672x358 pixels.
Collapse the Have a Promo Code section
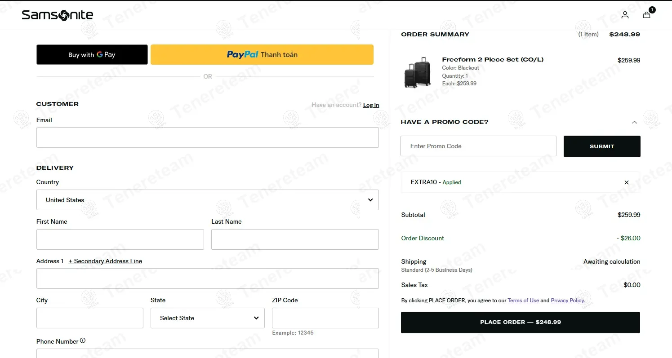coord(634,122)
